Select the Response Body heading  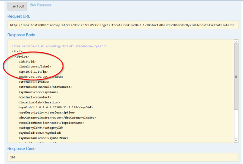point(21,35)
